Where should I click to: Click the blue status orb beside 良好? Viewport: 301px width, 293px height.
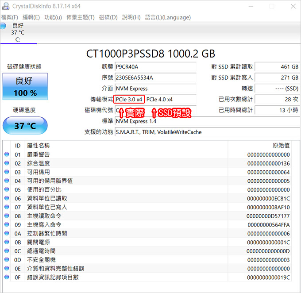click(3, 26)
